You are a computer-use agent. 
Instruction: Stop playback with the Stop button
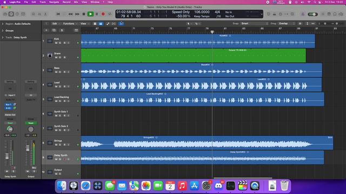84,14
